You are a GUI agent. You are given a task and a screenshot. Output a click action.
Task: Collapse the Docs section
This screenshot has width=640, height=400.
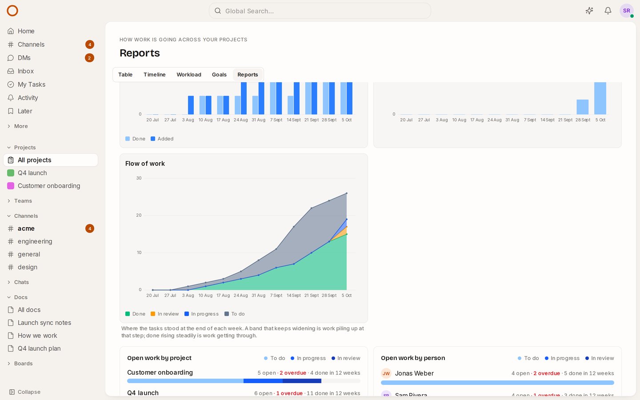[17, 297]
